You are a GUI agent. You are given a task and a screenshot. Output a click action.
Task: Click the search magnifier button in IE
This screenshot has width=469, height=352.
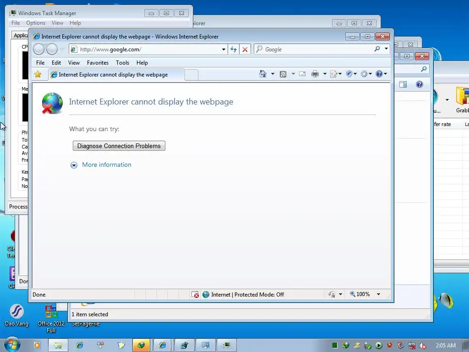[x=377, y=49]
